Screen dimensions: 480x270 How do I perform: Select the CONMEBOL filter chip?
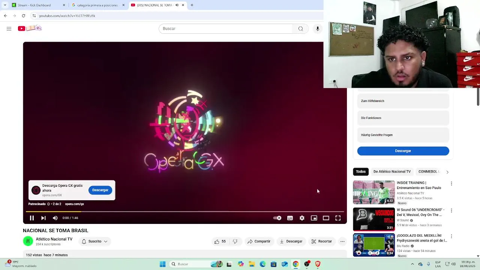(428, 171)
